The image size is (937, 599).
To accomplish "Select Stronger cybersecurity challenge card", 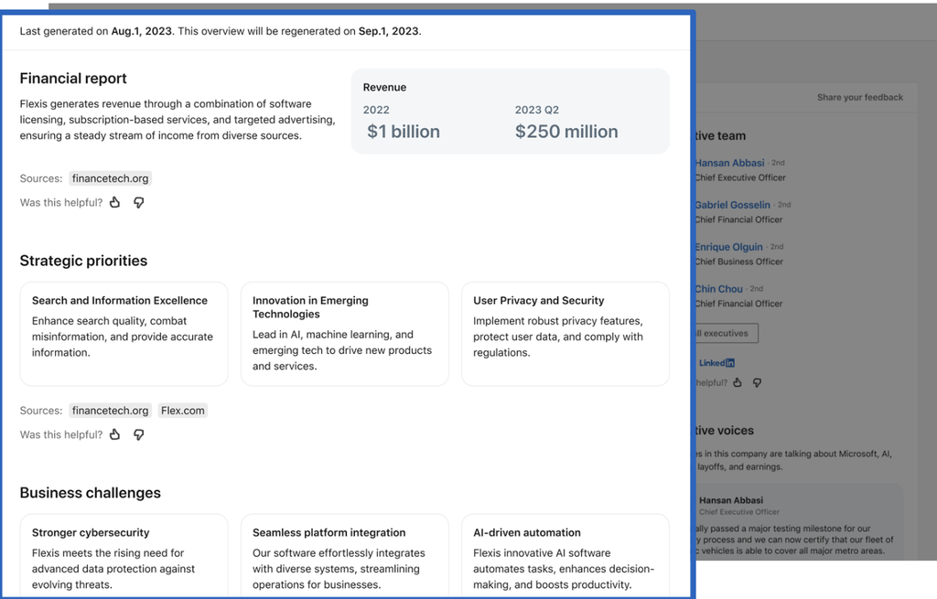I will click(x=124, y=555).
